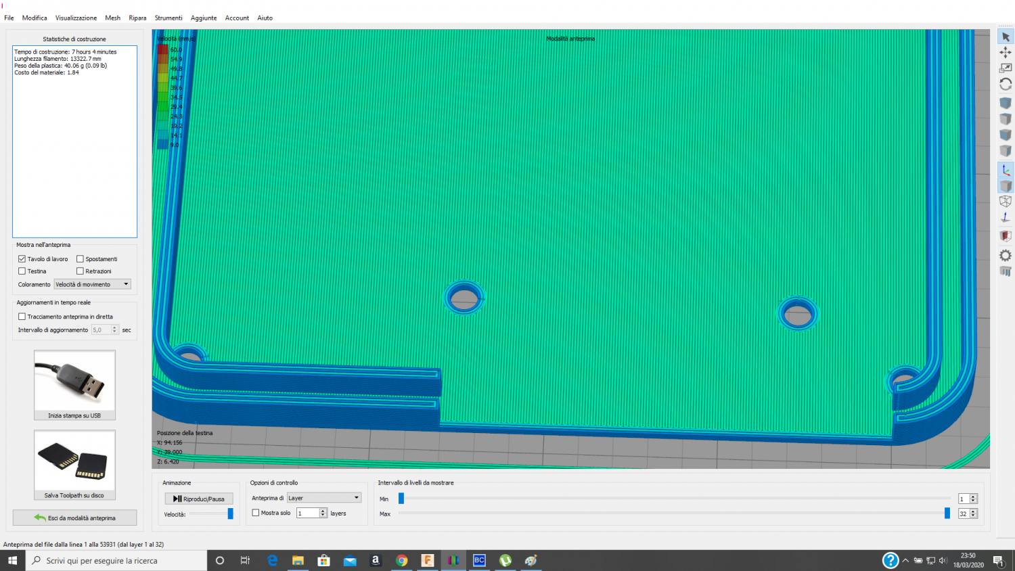Enable the Retrazioni checkbox
Image resolution: width=1015 pixels, height=571 pixels.
point(80,271)
